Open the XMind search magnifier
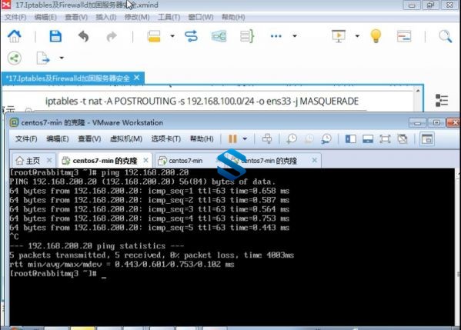Image resolution: width=461 pixels, height=330 pixels. tap(445, 36)
